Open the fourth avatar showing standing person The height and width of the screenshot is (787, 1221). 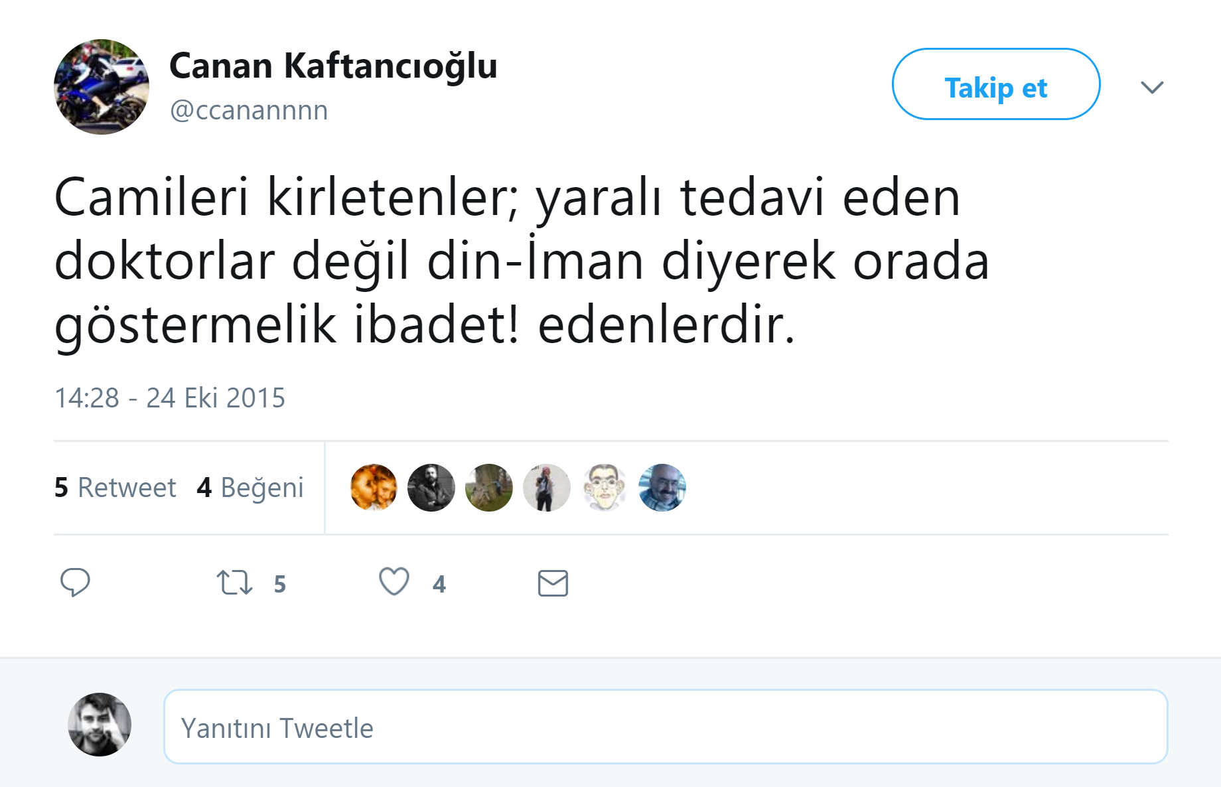point(547,488)
